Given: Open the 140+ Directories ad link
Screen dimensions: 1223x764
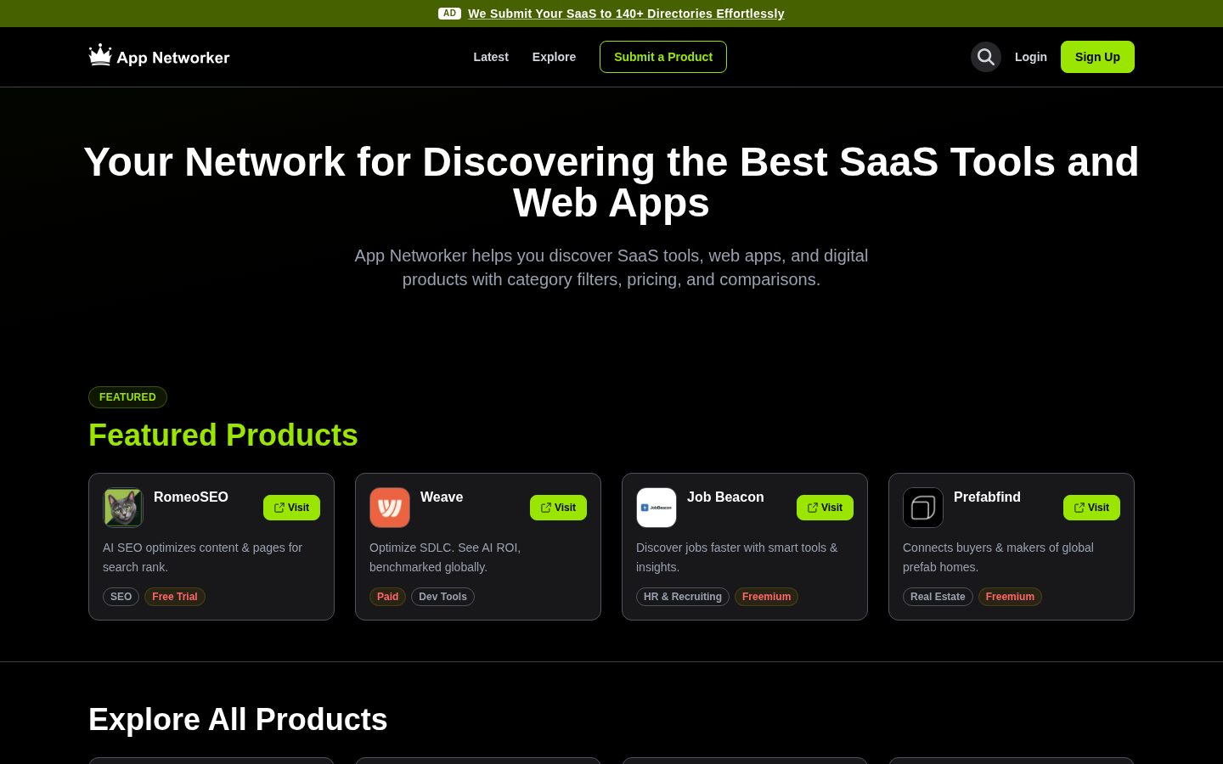Looking at the screenshot, I should tap(626, 14).
